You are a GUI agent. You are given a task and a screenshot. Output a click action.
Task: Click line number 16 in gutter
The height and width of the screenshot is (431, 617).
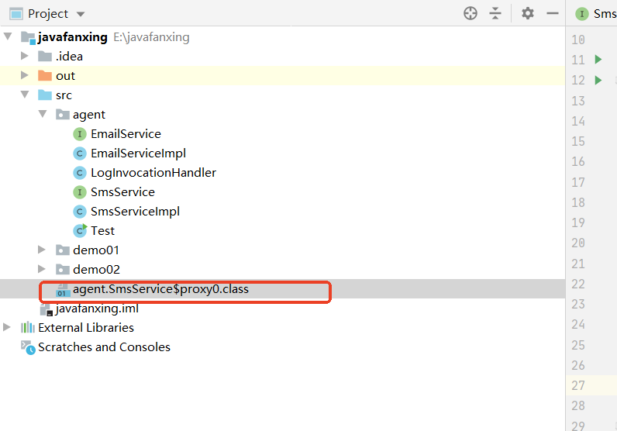(578, 161)
